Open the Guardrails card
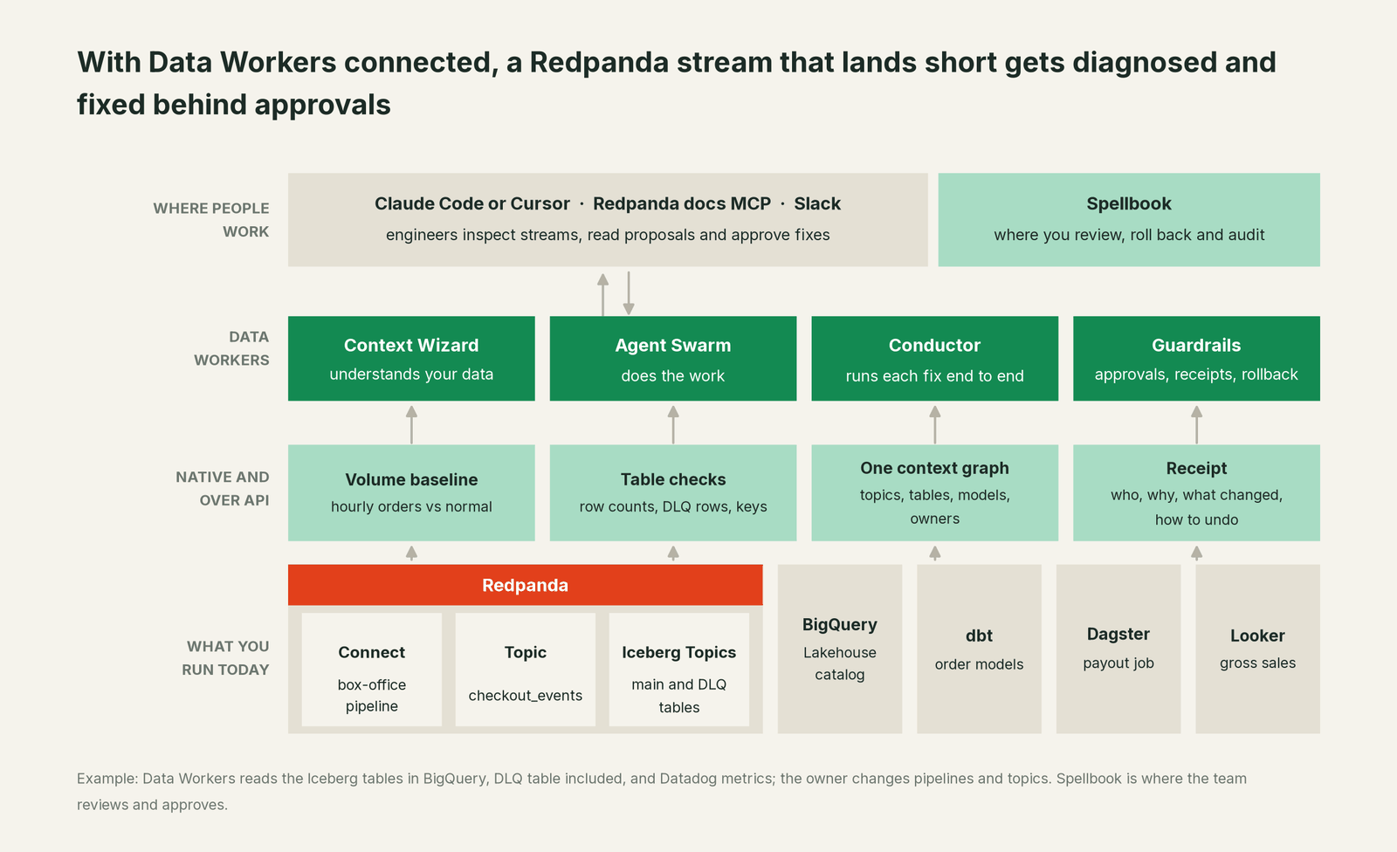Image resolution: width=1397 pixels, height=852 pixels. [x=1196, y=359]
